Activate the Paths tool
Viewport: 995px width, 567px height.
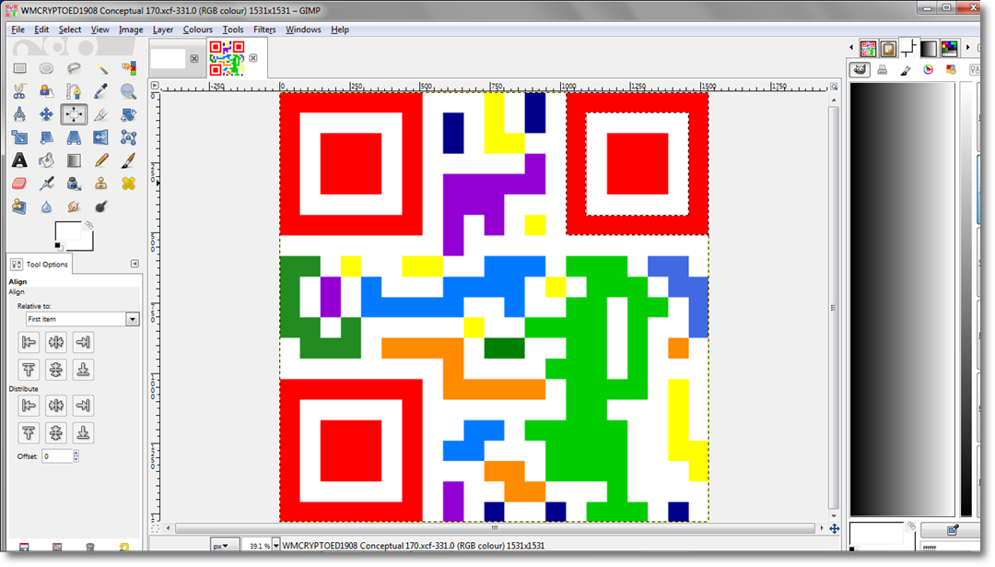[74, 91]
